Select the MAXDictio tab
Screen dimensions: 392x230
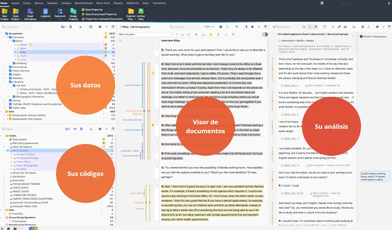pyautogui.click(x=132, y=3)
